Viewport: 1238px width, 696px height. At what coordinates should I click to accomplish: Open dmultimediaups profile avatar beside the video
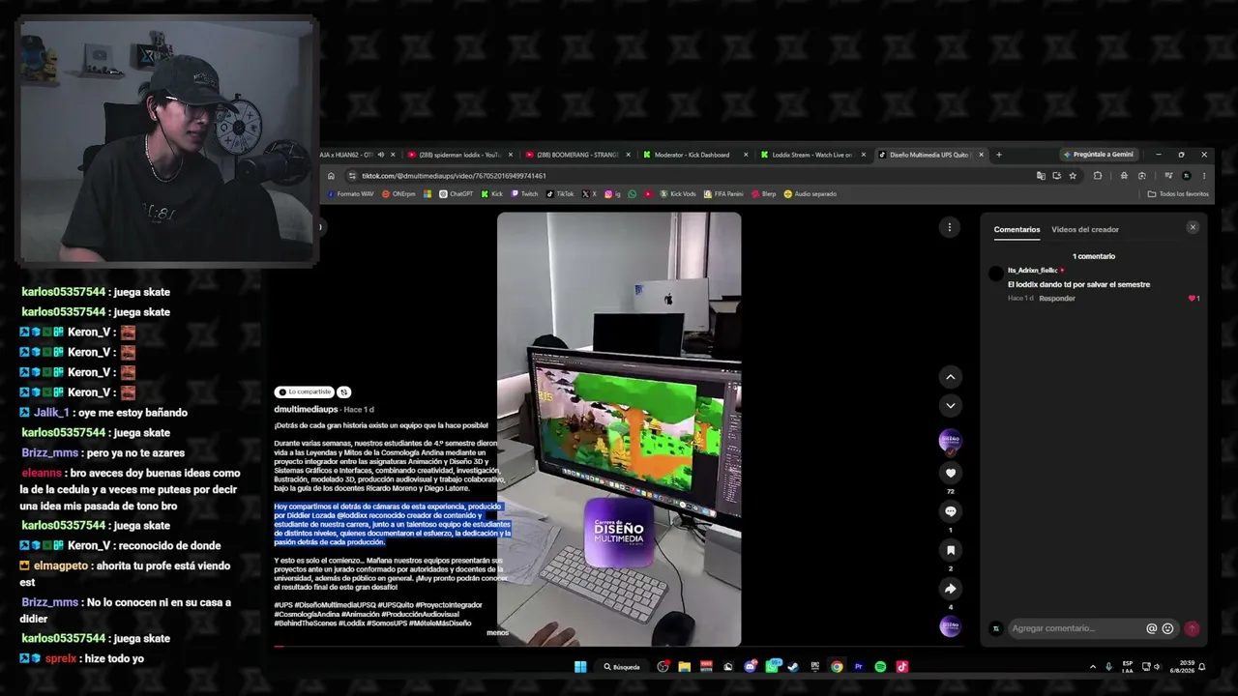tap(951, 441)
